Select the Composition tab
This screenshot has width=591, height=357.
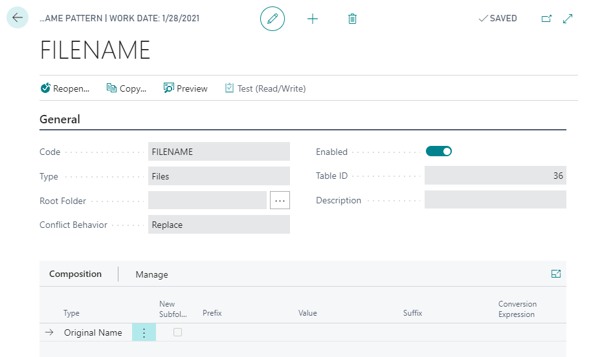[x=76, y=274]
